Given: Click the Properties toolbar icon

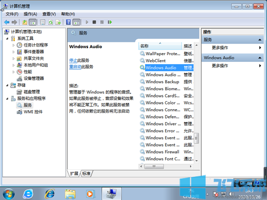Looking at the screenshot, I should (x=43, y=22).
